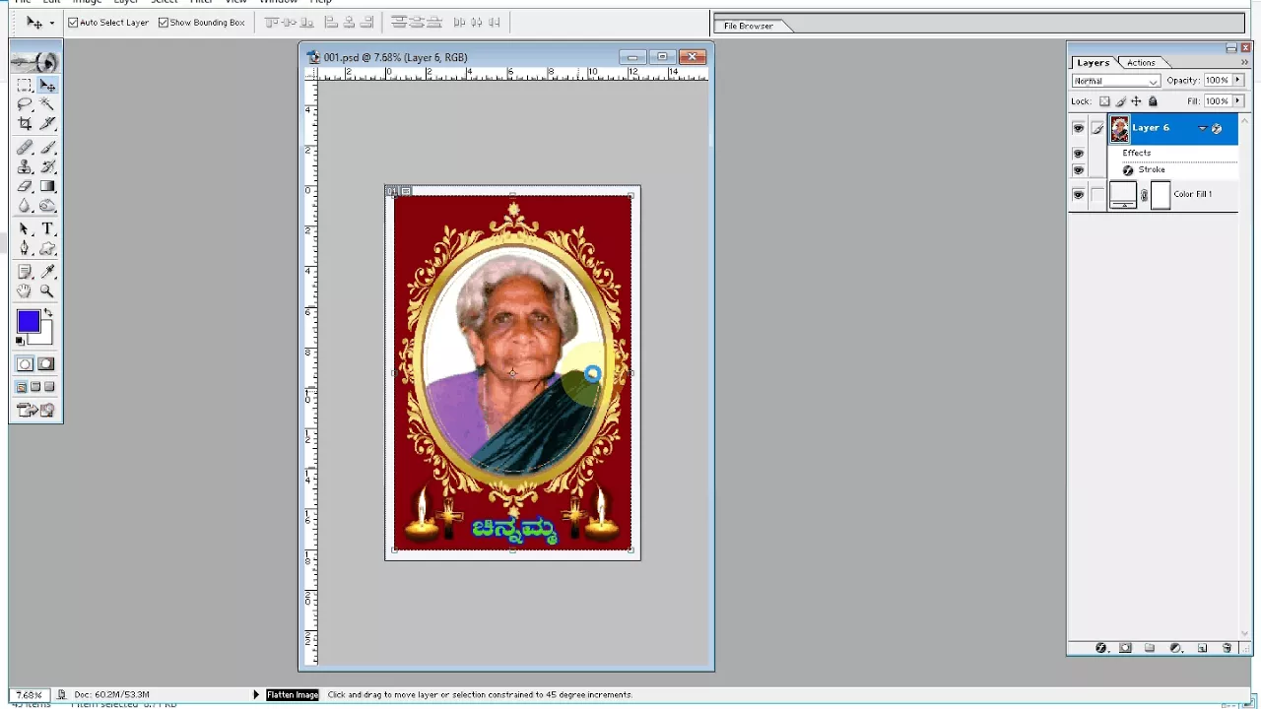Viewport: 1261px width, 709px height.
Task: Select the Type tool
Action: coord(47,228)
